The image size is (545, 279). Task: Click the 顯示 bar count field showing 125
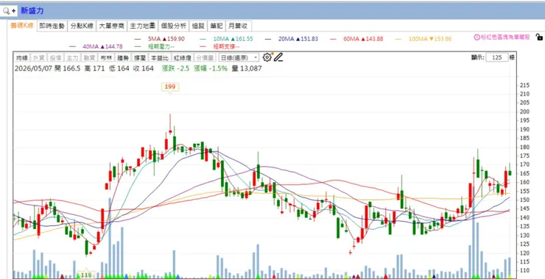[497, 57]
